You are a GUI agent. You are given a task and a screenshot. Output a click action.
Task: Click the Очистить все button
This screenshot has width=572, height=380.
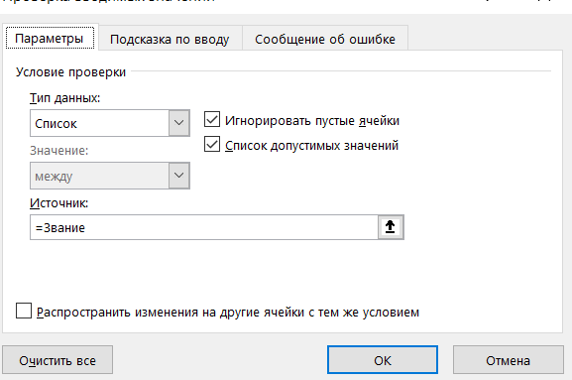57,360
